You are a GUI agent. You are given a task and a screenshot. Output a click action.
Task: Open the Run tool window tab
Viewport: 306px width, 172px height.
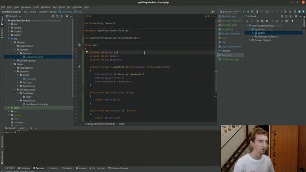click(x=101, y=168)
